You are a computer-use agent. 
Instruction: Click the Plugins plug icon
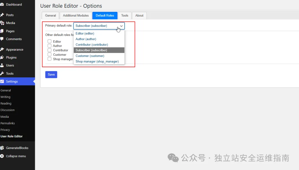[2, 57]
